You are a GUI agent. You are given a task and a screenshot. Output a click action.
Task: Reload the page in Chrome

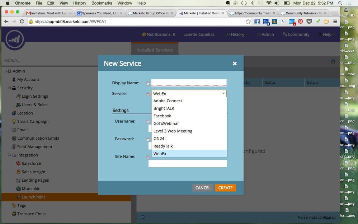point(22,22)
